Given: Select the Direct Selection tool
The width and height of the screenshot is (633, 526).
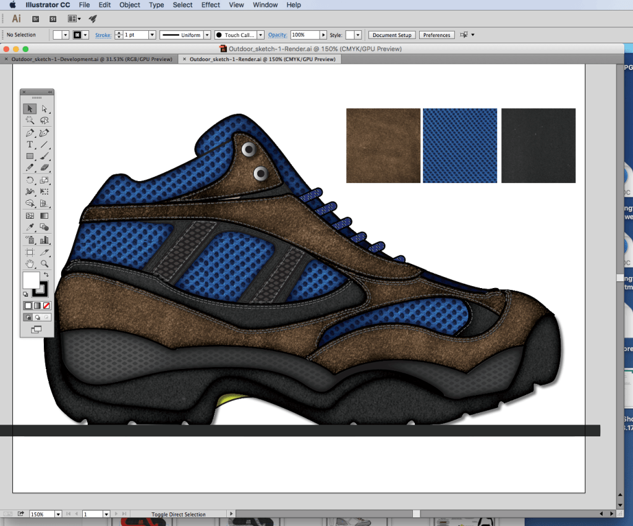Looking at the screenshot, I should point(45,109).
